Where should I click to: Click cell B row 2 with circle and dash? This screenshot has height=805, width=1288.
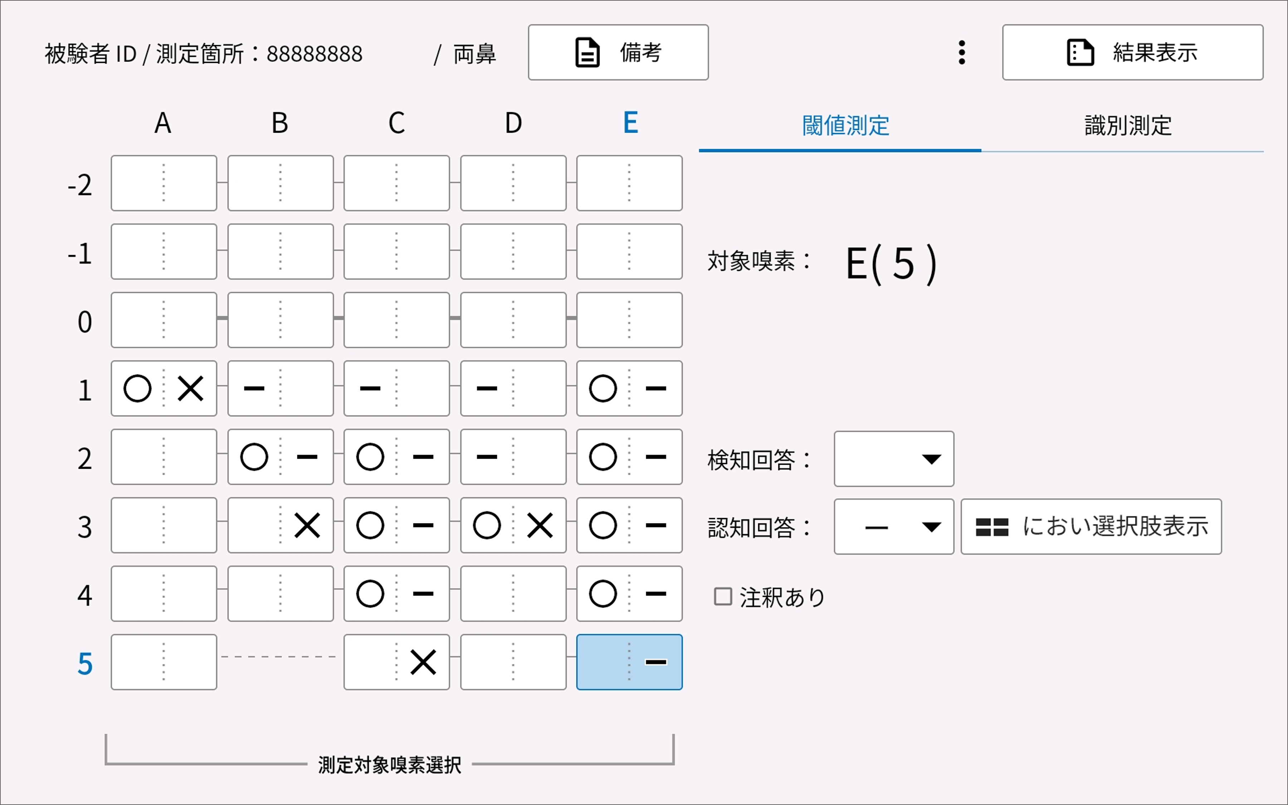[280, 457]
